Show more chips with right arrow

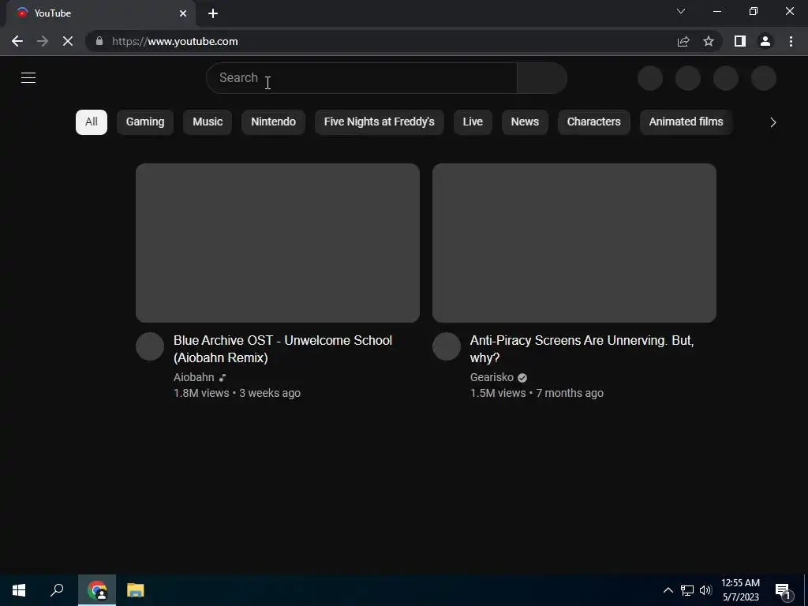click(x=773, y=122)
